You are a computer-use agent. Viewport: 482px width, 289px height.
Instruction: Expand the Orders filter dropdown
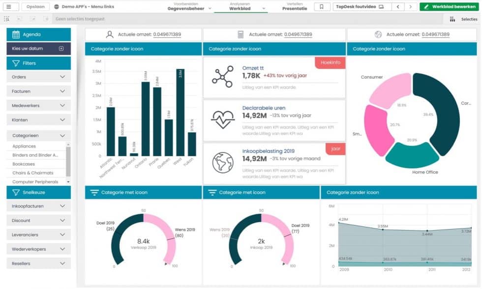62,77
